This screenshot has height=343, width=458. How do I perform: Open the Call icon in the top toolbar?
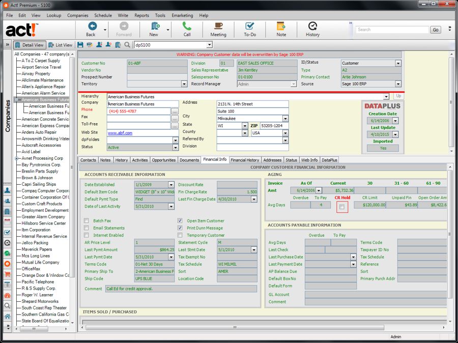[187, 29]
